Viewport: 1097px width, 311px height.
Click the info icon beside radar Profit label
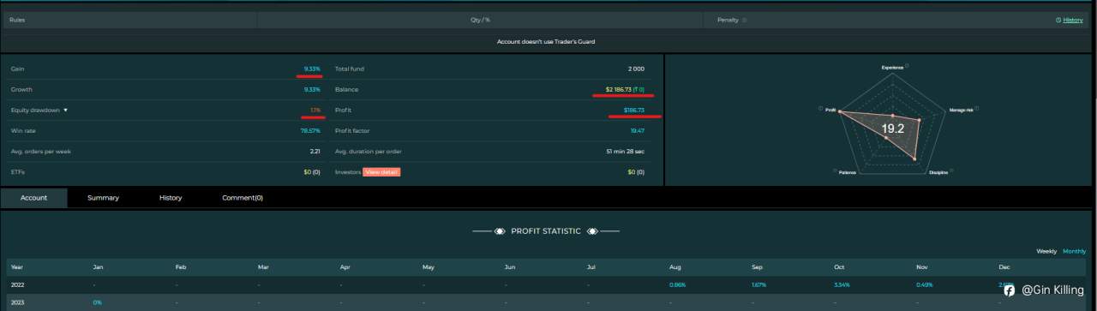point(820,109)
